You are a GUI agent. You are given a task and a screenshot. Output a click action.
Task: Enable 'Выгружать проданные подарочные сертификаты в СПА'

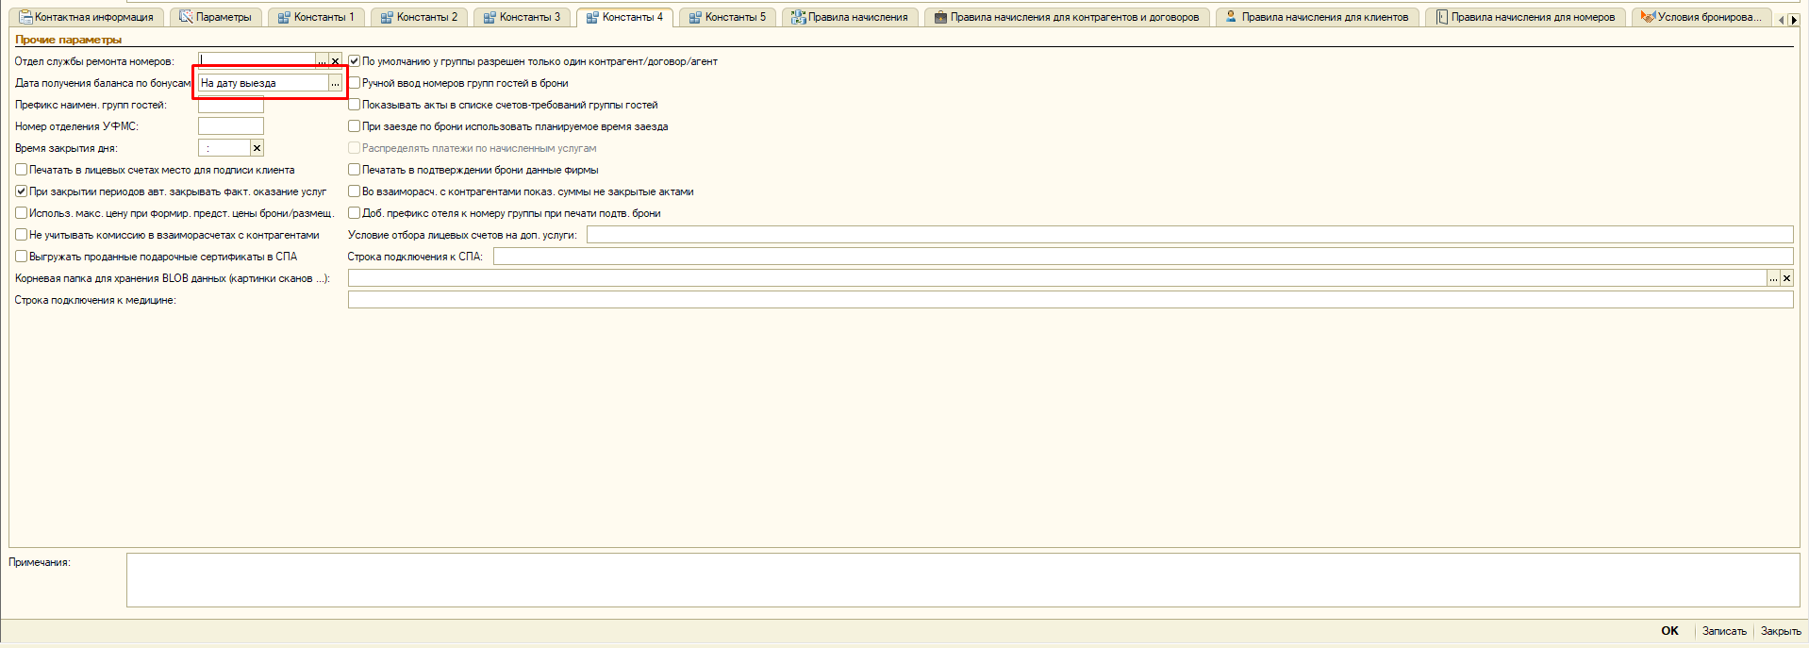click(21, 257)
